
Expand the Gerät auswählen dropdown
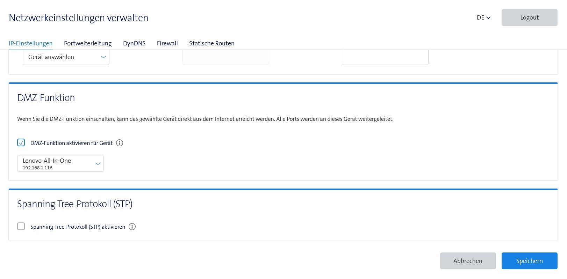tap(66, 57)
